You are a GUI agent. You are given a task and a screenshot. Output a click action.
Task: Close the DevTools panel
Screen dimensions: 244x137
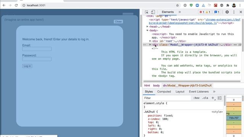click(x=241, y=12)
